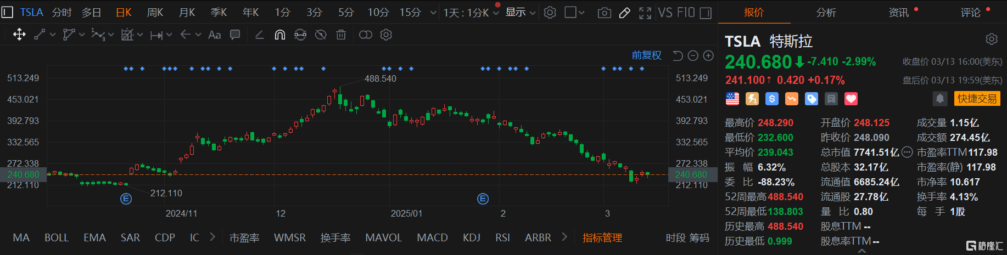
Task: Open the 显示 display dropdown
Action: 521,12
